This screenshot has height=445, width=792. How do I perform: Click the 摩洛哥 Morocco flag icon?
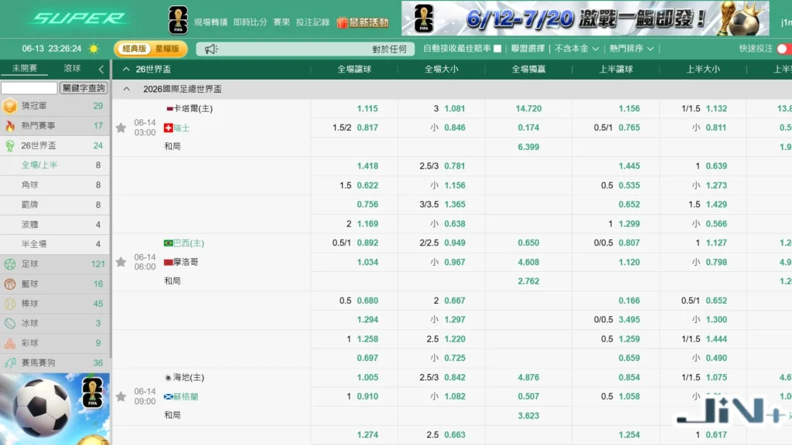pos(168,263)
